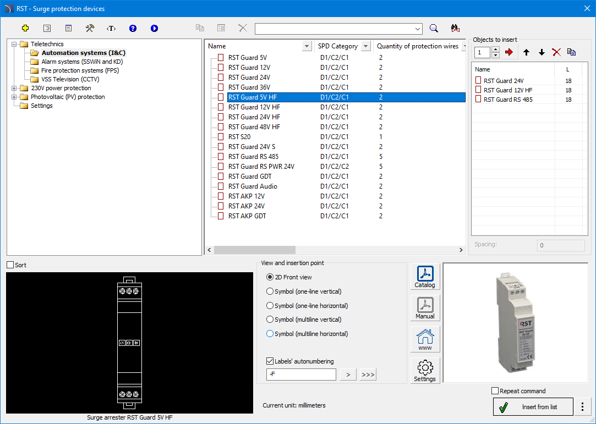Screen dimensions: 596x424
Task: Select Symbol (one-line vertical) option
Action: (270, 291)
